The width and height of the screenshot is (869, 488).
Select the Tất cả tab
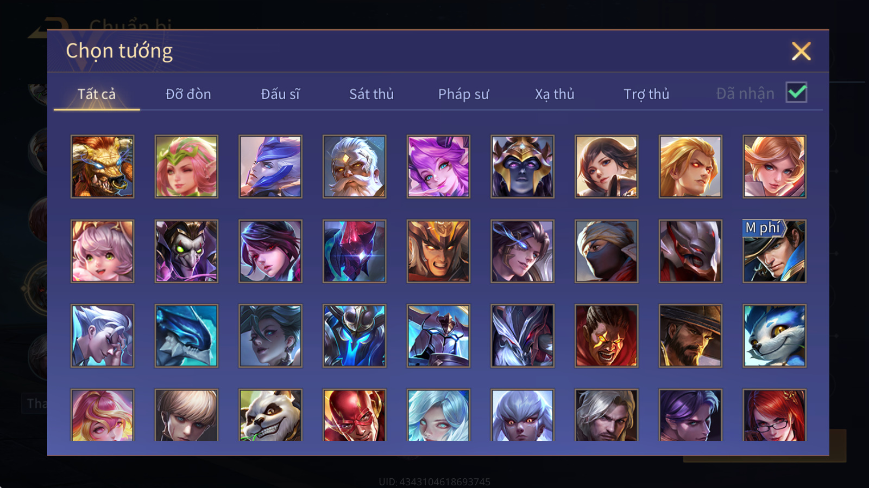pos(97,94)
